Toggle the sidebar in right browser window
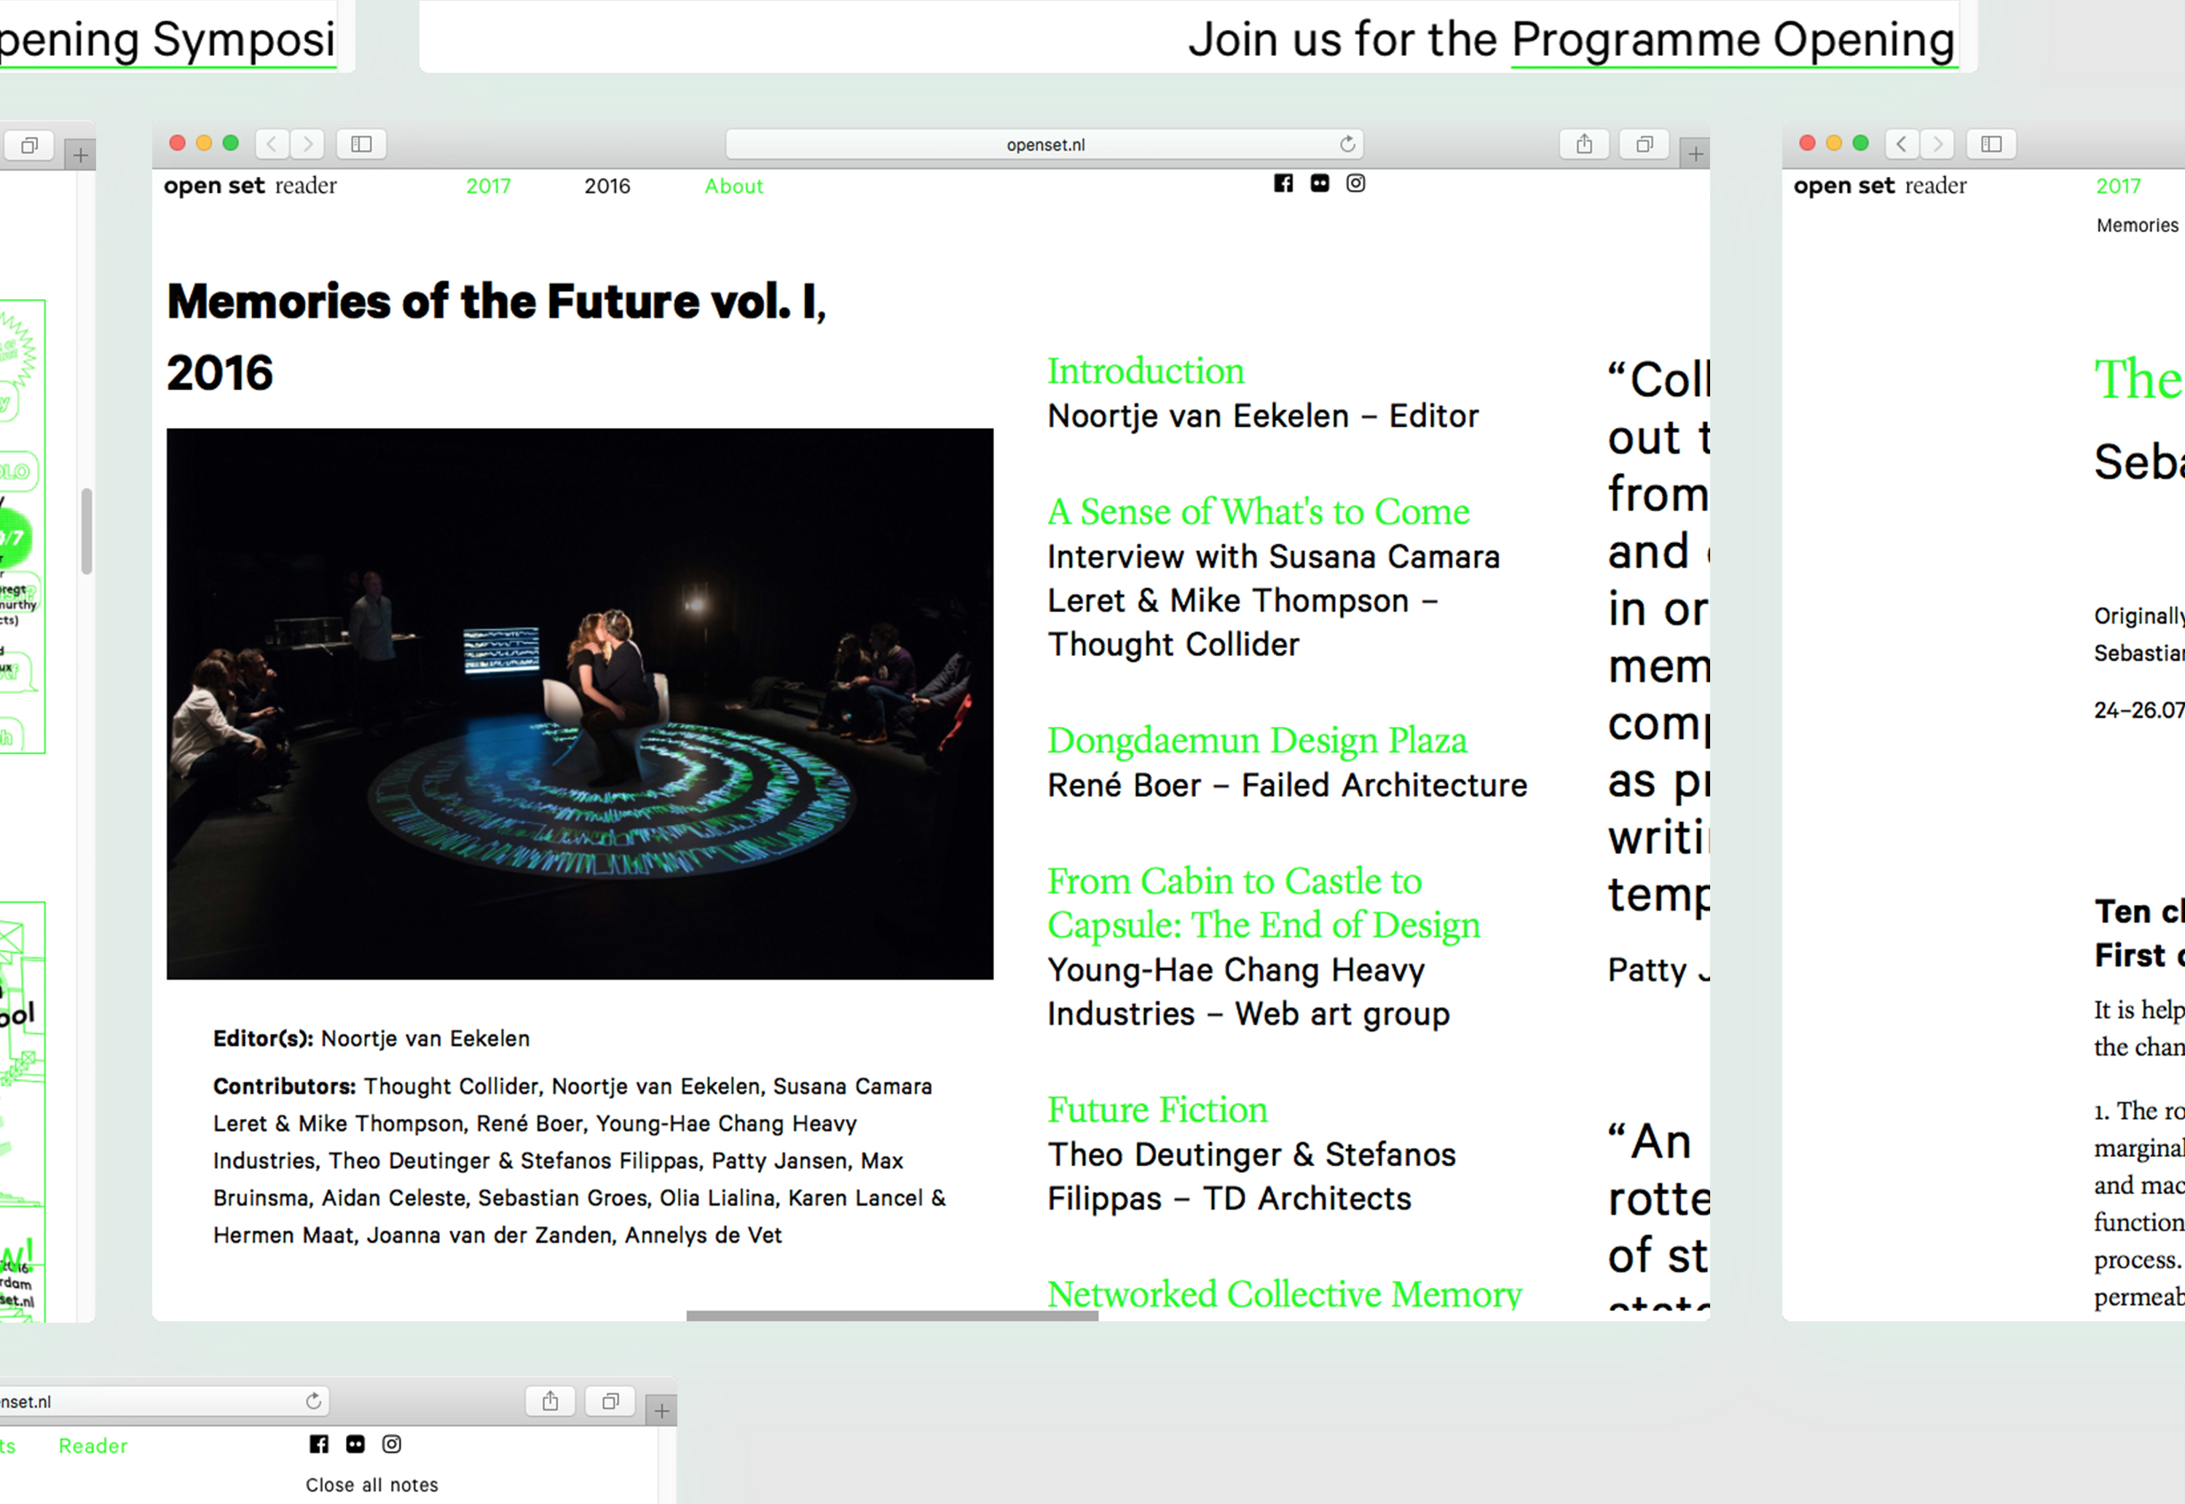The width and height of the screenshot is (2185, 1504). 1991,144
